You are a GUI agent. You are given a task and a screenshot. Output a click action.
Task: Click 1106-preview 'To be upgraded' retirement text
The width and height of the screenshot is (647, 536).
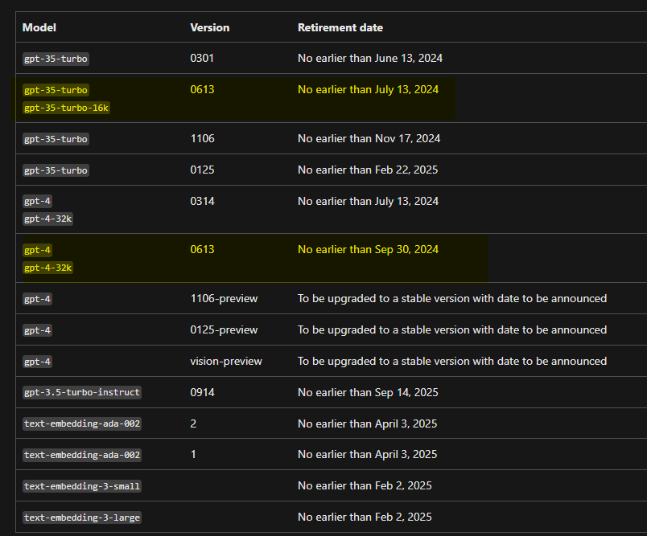pos(452,298)
